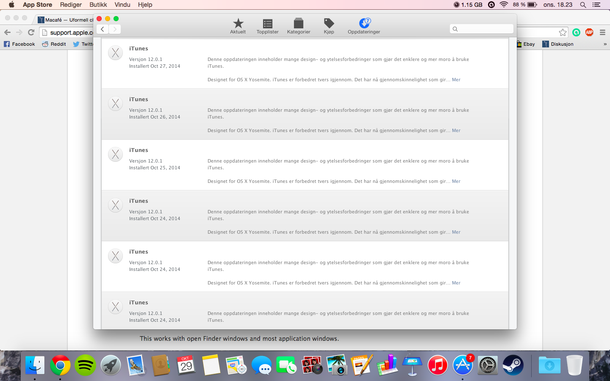The height and width of the screenshot is (381, 610).
Task: Open the Kategorier section
Action: [299, 26]
